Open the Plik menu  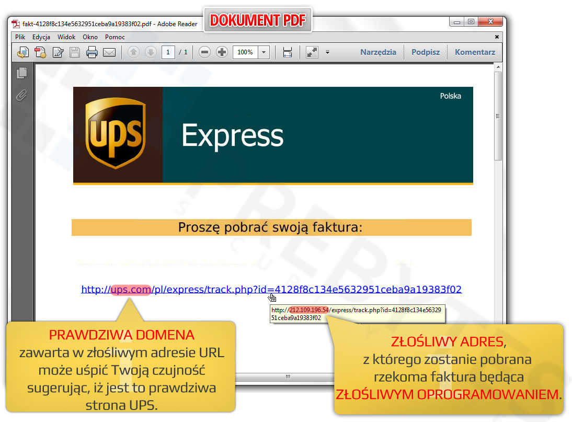pyautogui.click(x=20, y=37)
